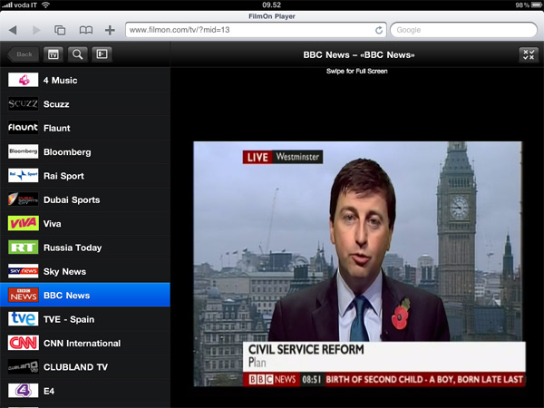544x408 pixels.
Task: Tap the plus add-bookmark icon
Action: click(x=110, y=30)
